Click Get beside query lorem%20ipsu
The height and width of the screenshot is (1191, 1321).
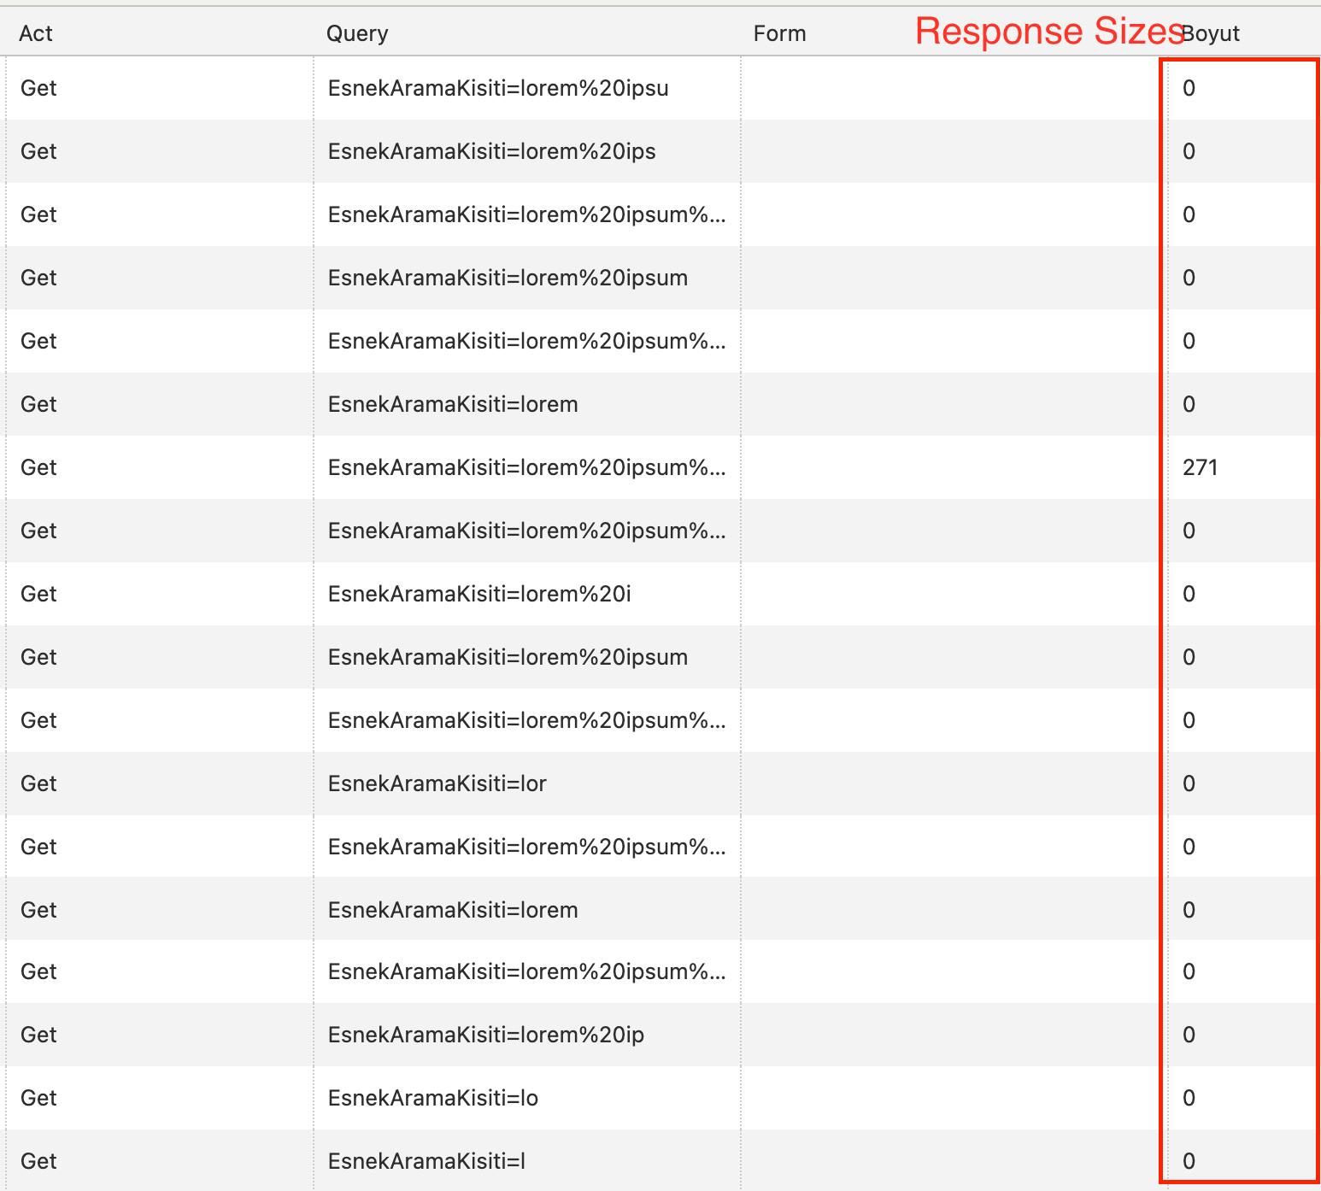pyautogui.click(x=38, y=88)
